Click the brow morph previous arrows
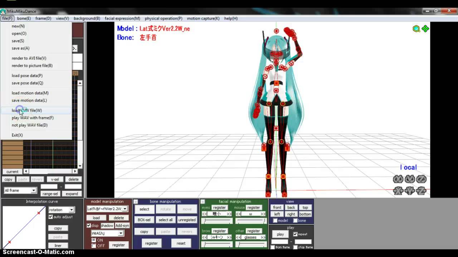The image size is (458, 257). pyautogui.click(x=204, y=237)
